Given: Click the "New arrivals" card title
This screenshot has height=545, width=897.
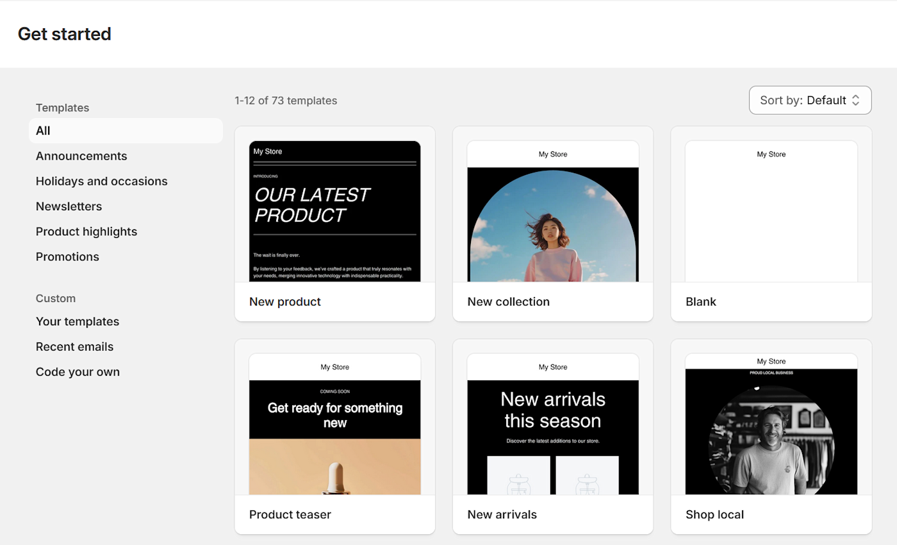Looking at the screenshot, I should pos(502,514).
